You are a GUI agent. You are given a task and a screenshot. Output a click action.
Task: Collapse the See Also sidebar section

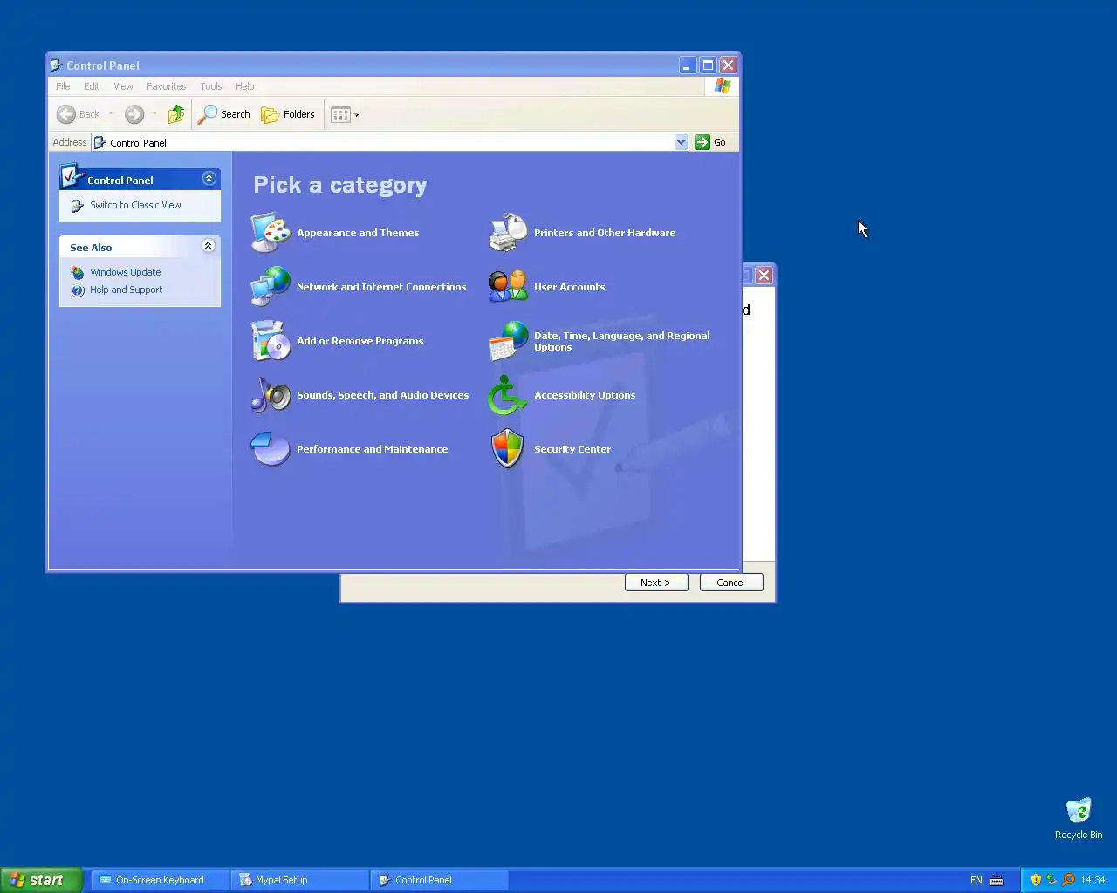coord(209,246)
